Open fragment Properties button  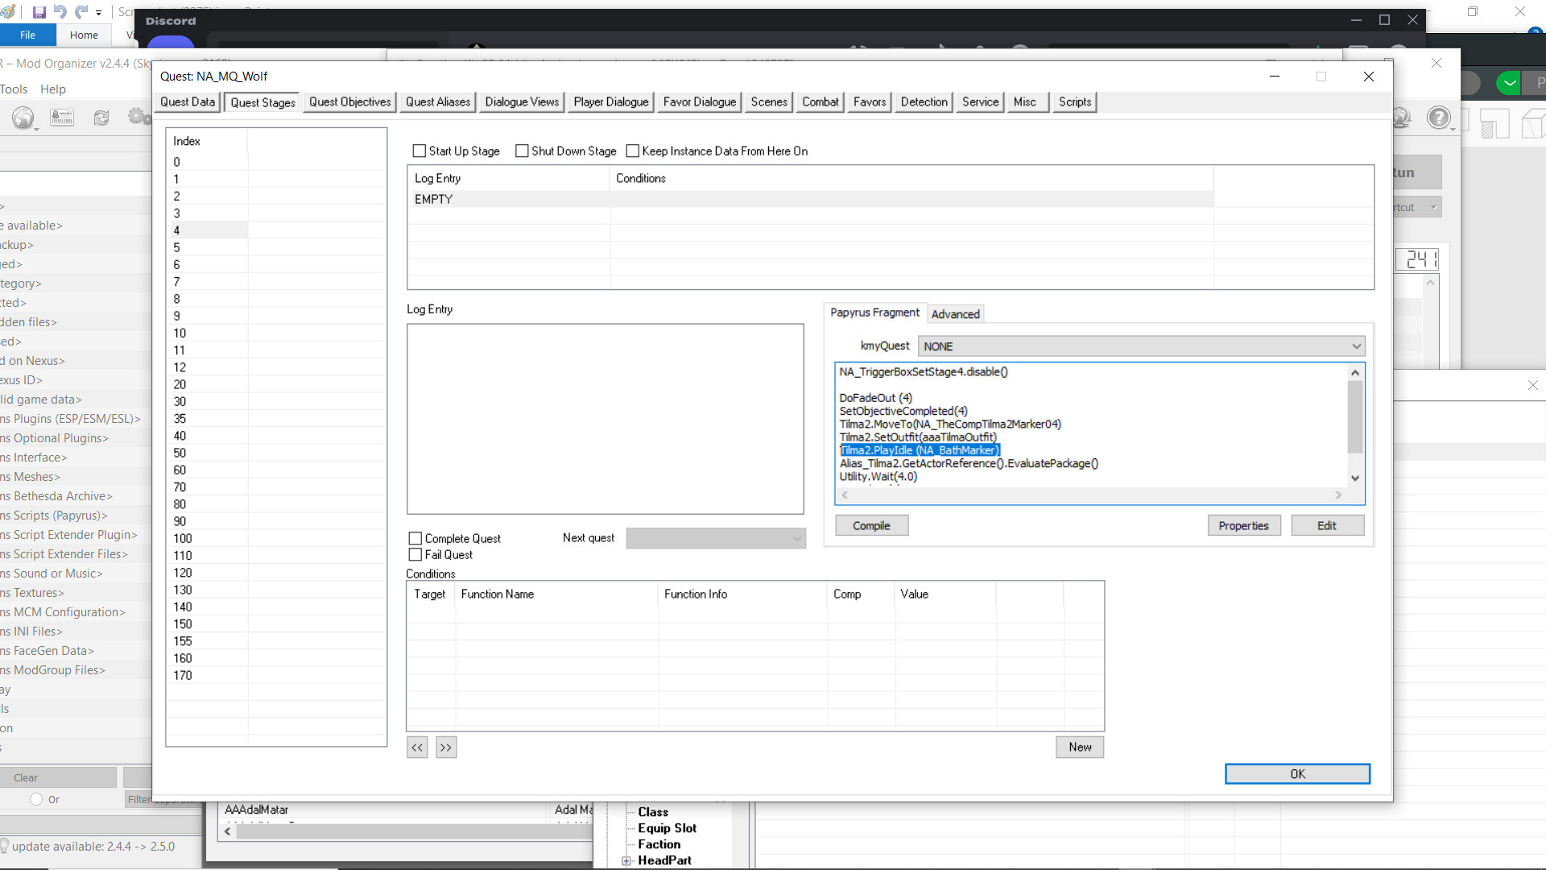(x=1243, y=526)
